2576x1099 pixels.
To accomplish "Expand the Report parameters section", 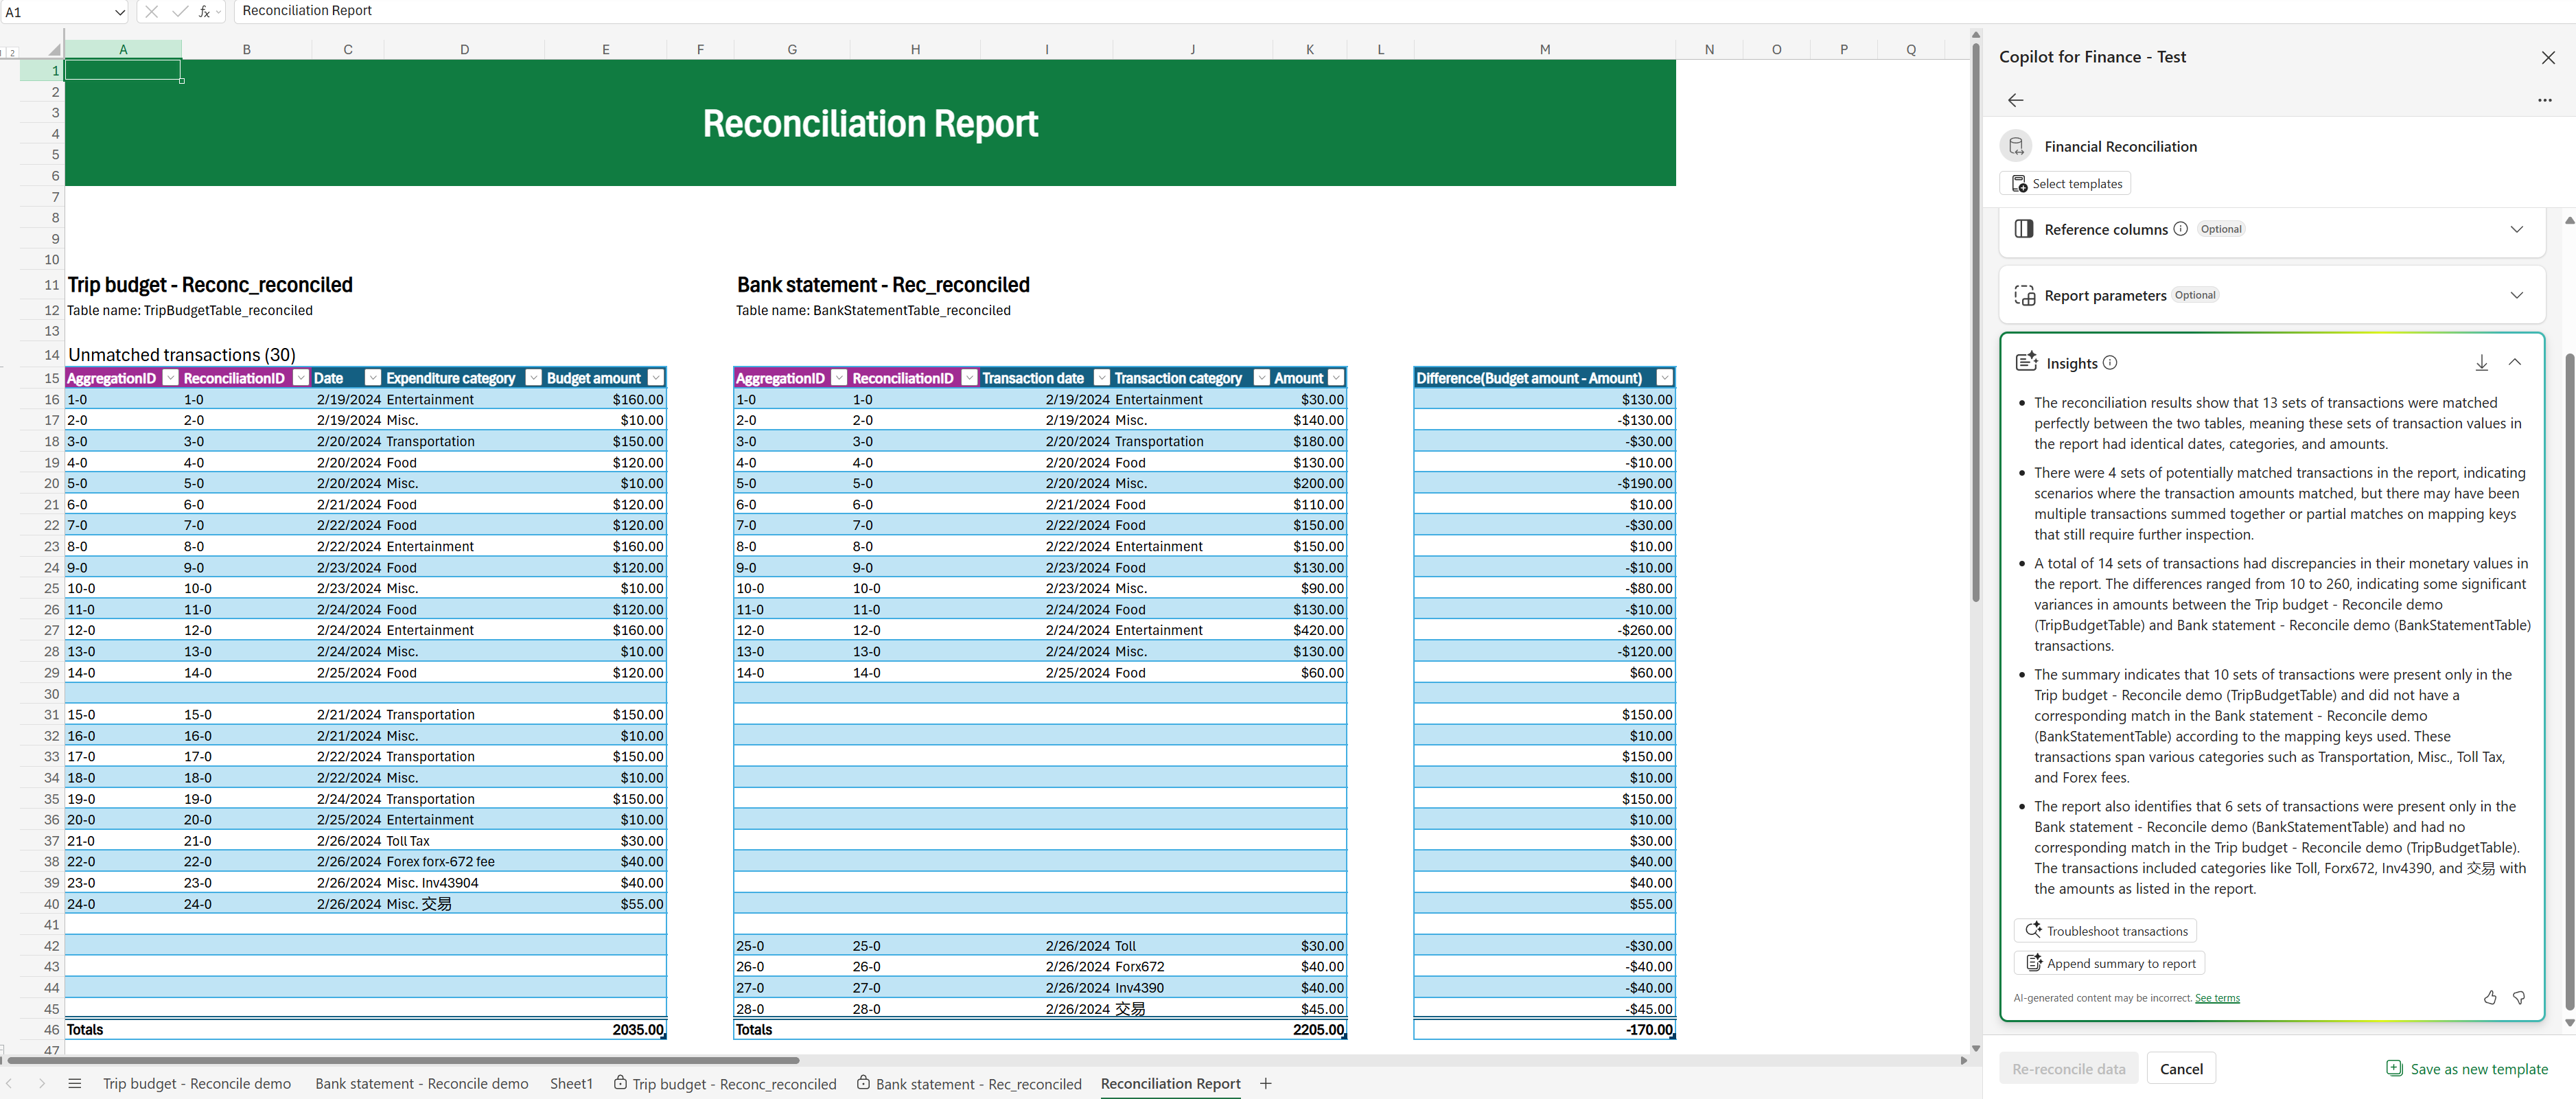I will tap(2518, 295).
